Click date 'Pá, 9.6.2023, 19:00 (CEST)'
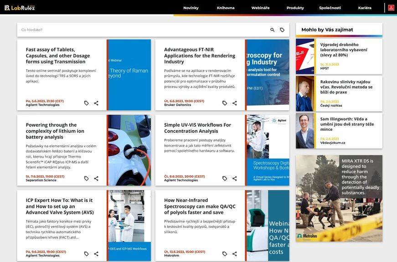 [46, 252]
